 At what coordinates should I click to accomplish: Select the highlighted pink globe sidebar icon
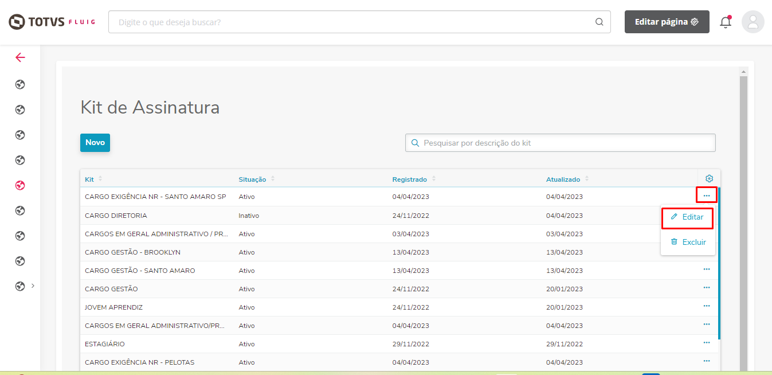(20, 185)
